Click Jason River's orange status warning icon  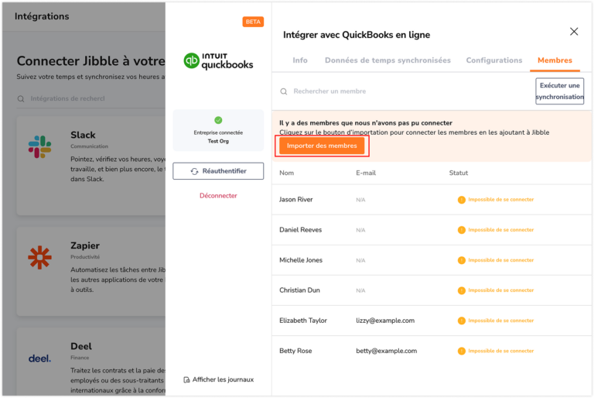[x=462, y=200]
